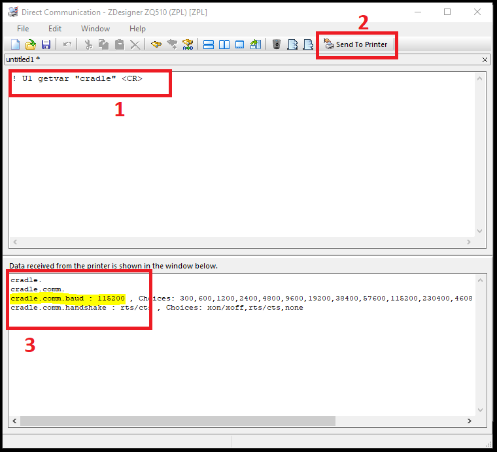Viewport: 497px width, 452px height.
Task: Click the Send To Printer button
Action: click(x=356, y=44)
